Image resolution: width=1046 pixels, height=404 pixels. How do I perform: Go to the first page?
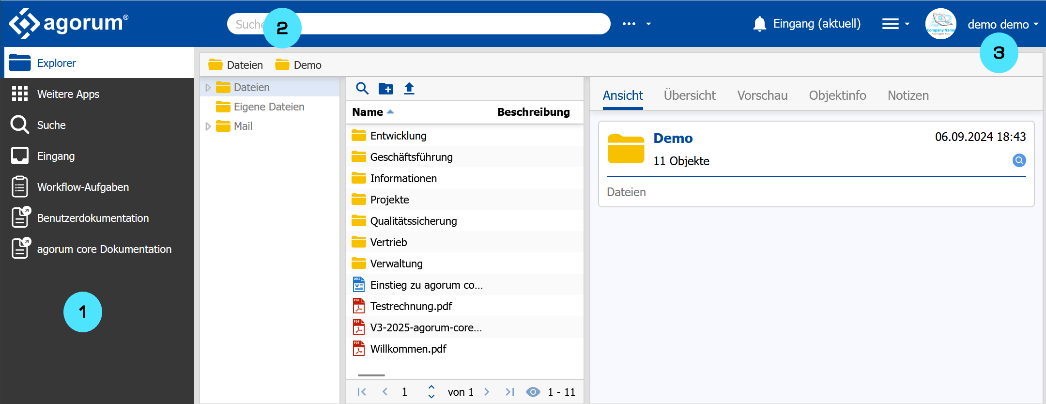pyautogui.click(x=362, y=392)
